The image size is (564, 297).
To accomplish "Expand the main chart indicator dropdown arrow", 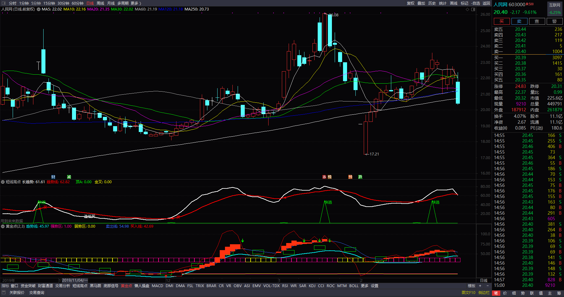I will (39, 9).
